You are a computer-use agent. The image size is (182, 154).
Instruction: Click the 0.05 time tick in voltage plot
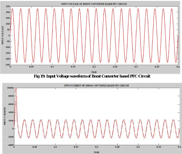coord(31,67)
